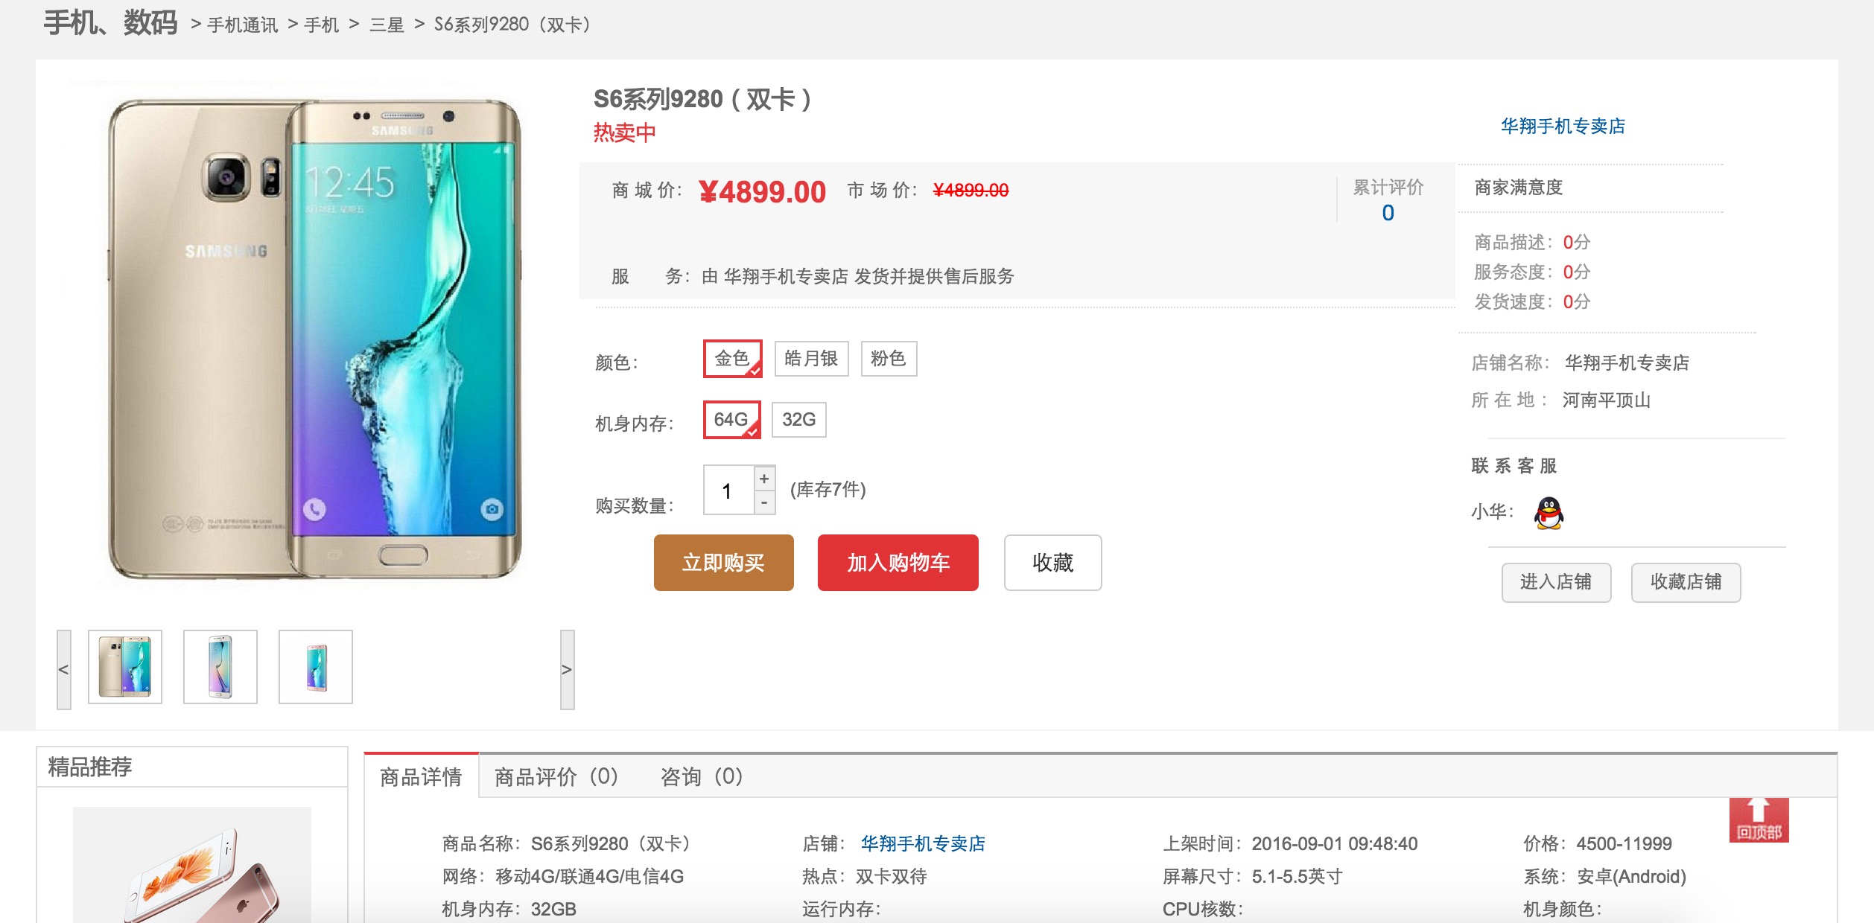Click the 商家满意度 heading
1874x923 pixels.
click(1519, 188)
